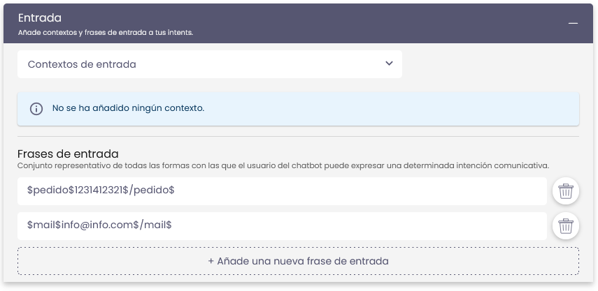Click the empty right side of the blue notice
This screenshot has width=598, height=291.
(455, 109)
